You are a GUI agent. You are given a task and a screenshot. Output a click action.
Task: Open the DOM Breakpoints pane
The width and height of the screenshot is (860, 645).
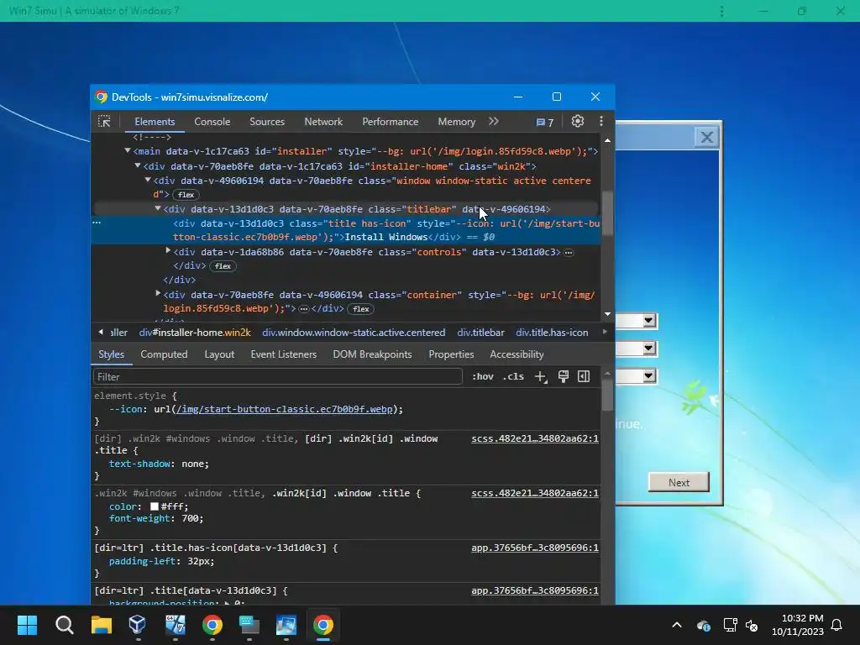[x=372, y=354]
